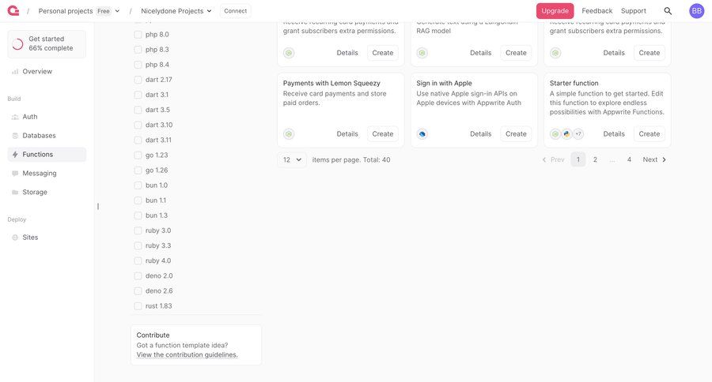Tick the go 1.23 checkbox
Screen dimensions: 712x382
pos(138,155)
